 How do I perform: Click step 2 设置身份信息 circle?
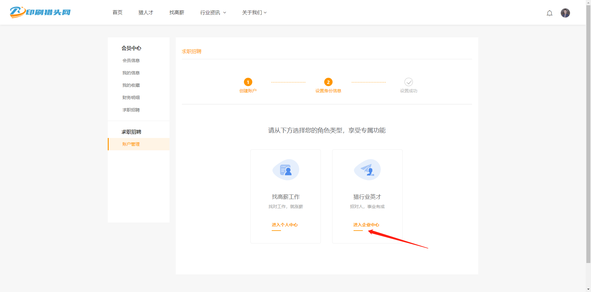click(x=328, y=82)
